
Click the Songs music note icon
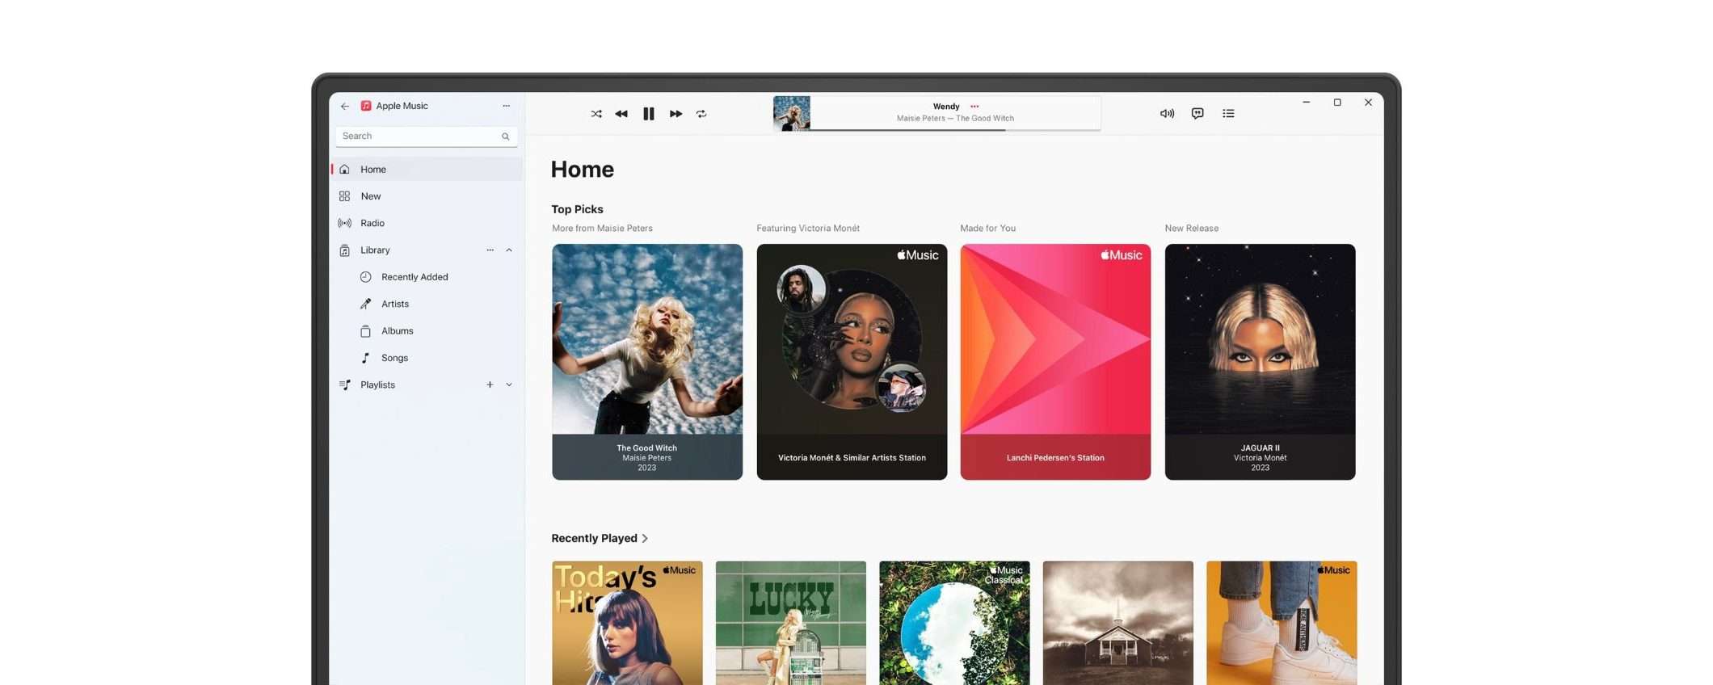pos(366,358)
